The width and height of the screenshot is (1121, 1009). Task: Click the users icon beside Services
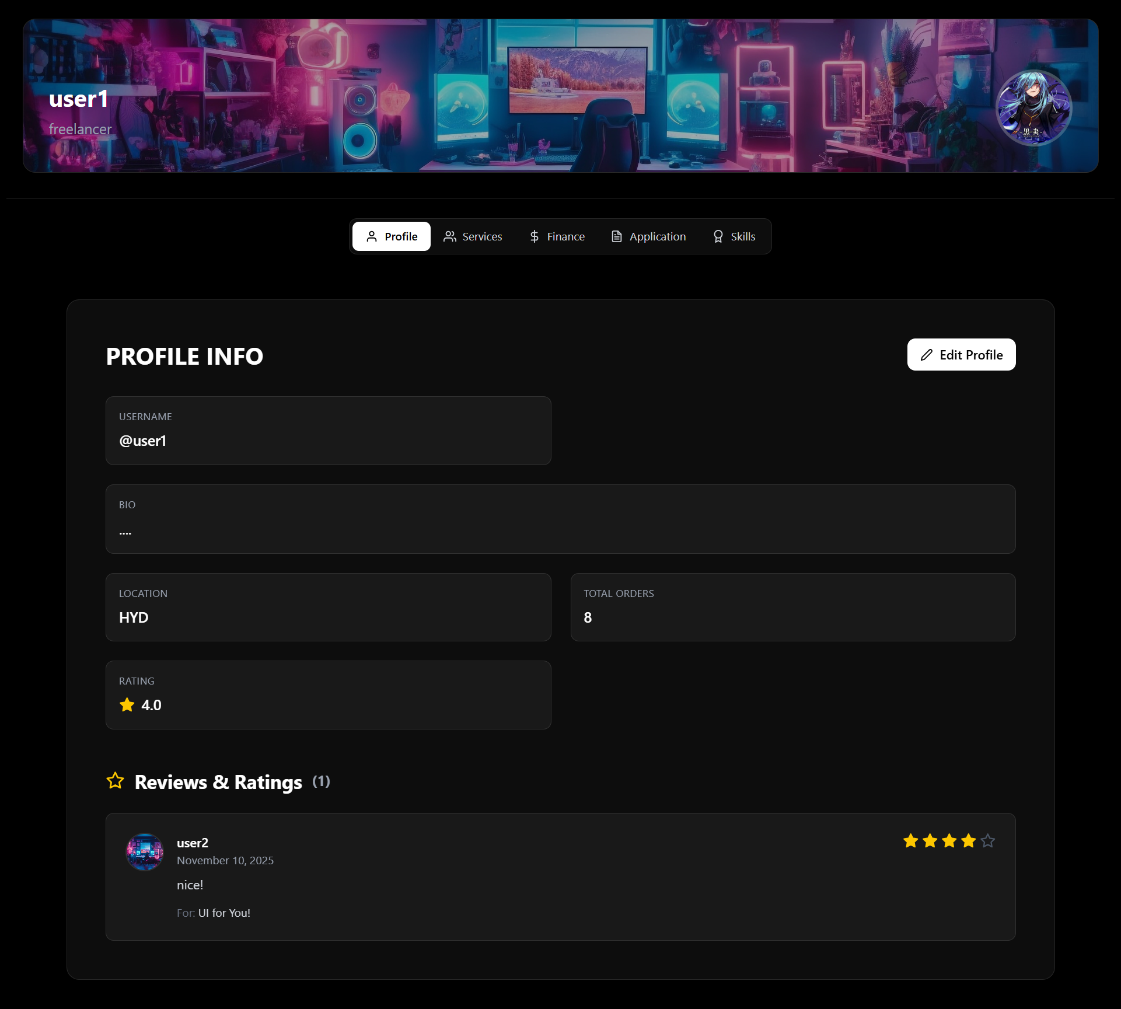tap(449, 236)
